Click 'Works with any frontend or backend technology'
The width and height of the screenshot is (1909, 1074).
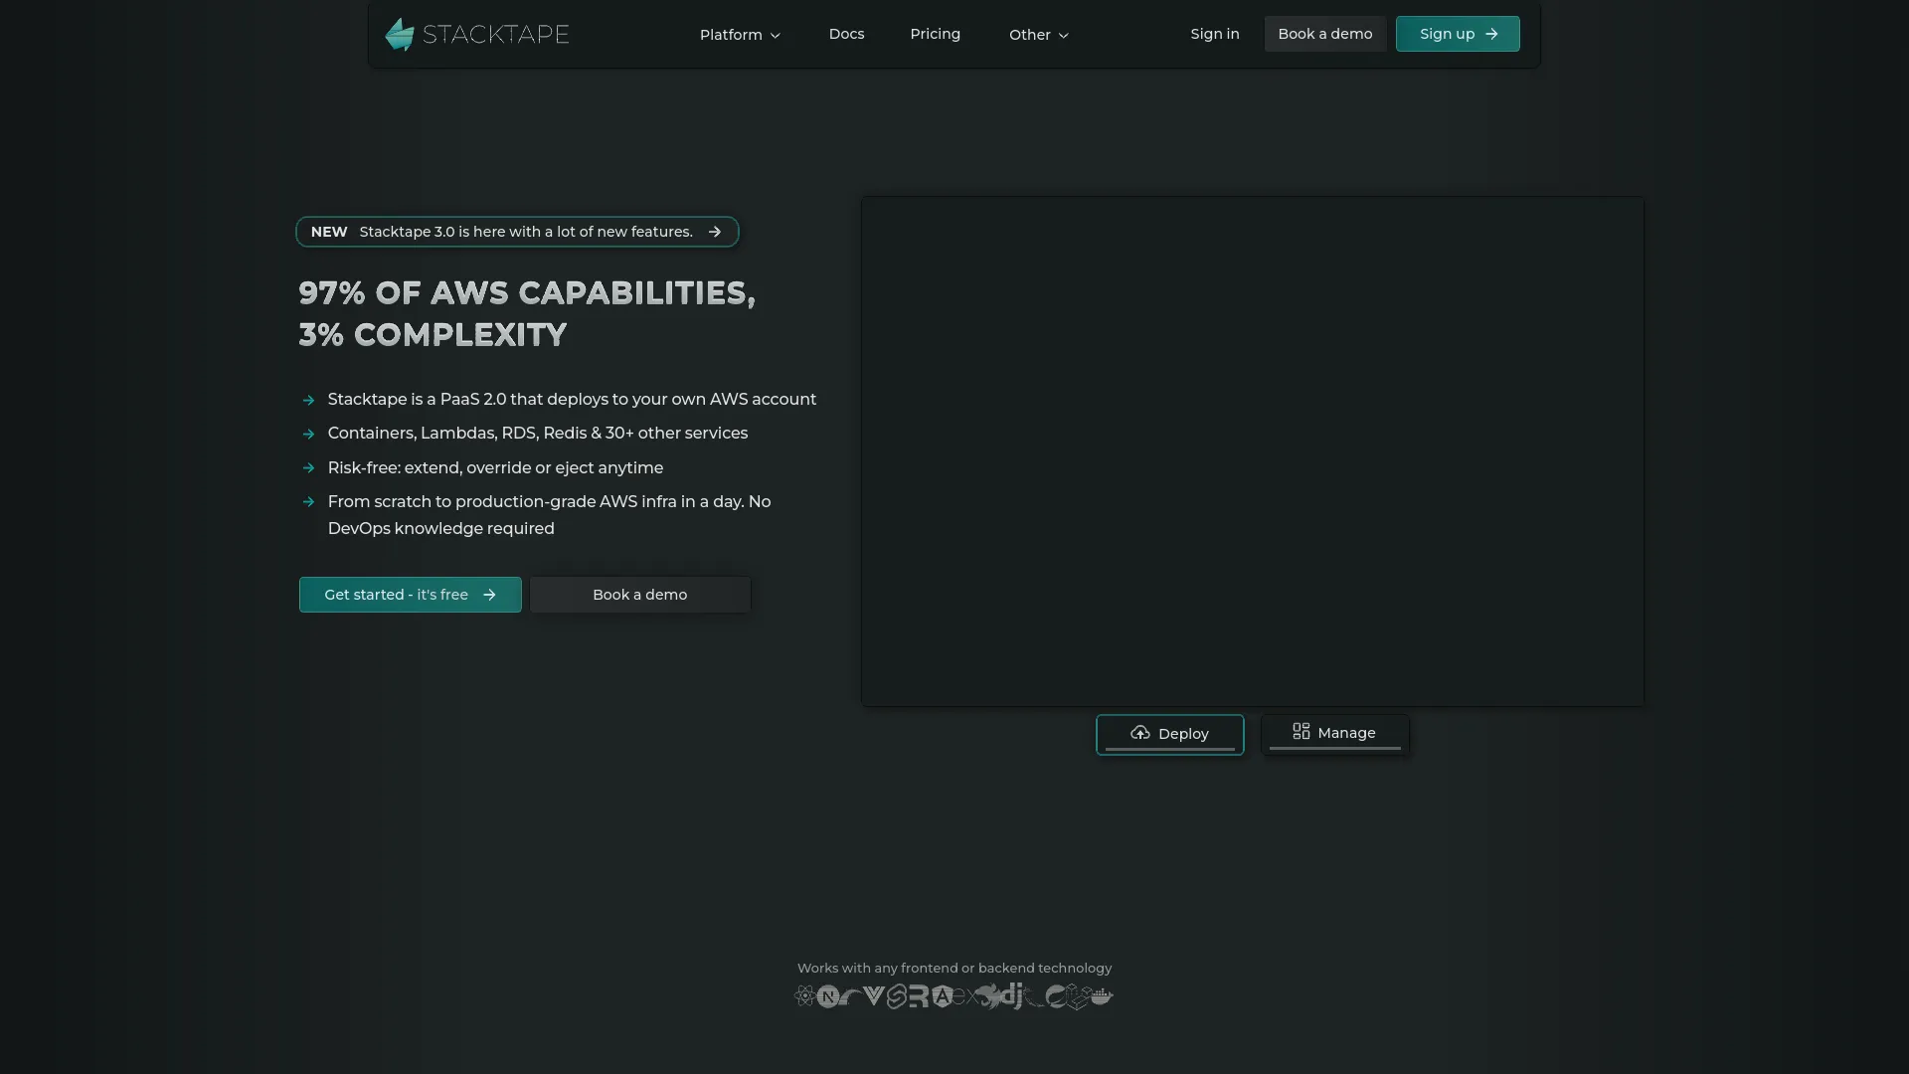pos(954,968)
